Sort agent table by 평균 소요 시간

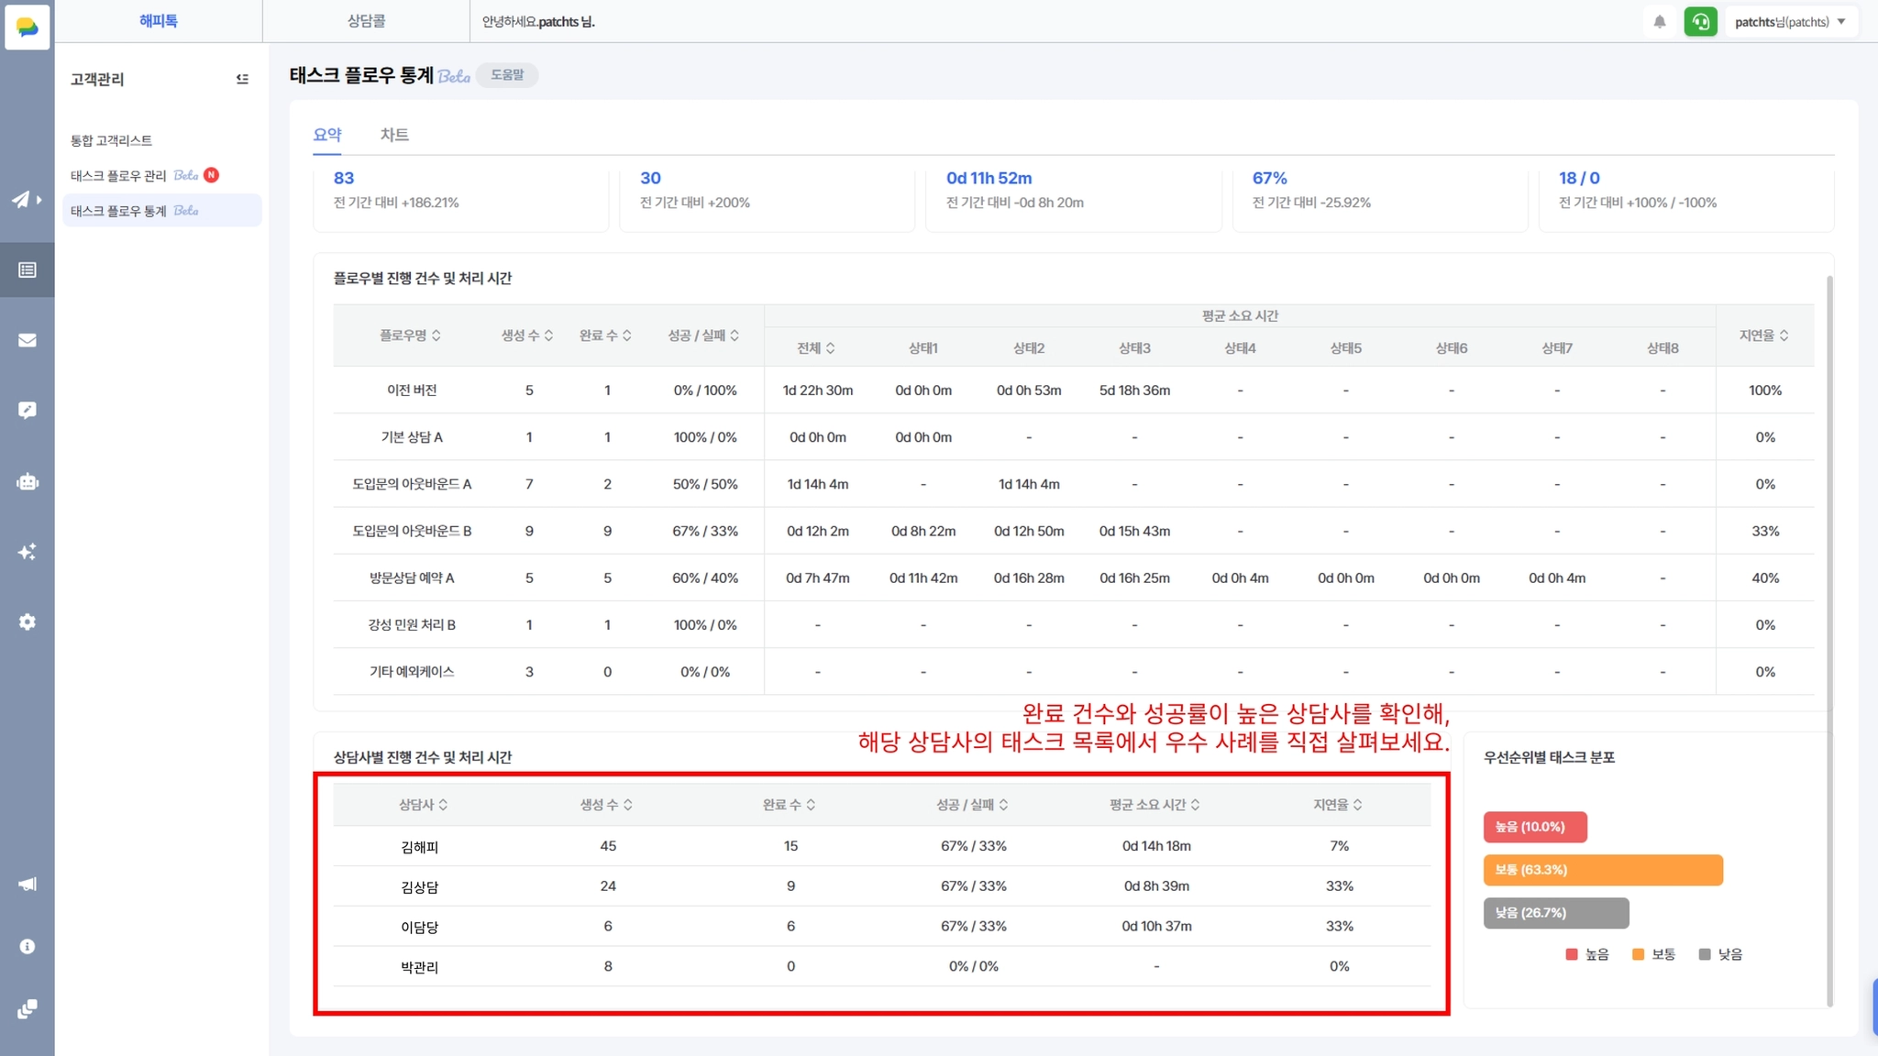pos(1154,805)
